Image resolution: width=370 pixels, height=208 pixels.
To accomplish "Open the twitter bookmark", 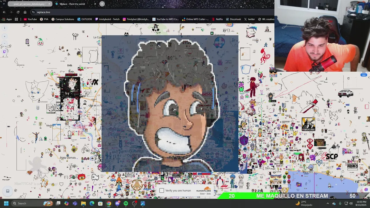I will click(x=249, y=19).
